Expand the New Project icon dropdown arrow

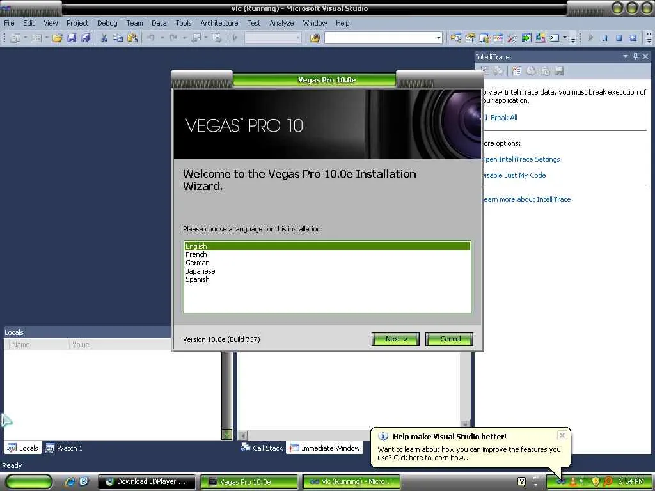coord(25,38)
